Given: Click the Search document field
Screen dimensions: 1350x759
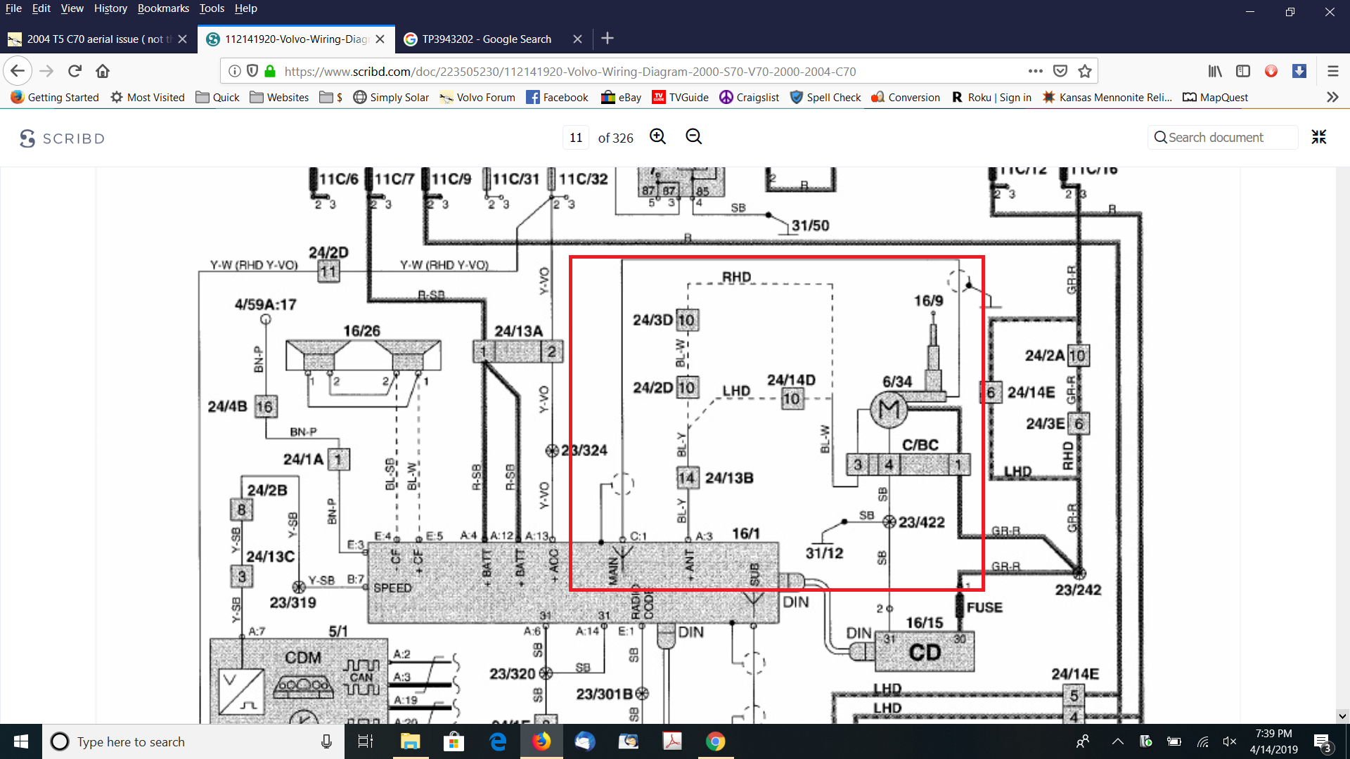Looking at the screenshot, I should point(1223,138).
